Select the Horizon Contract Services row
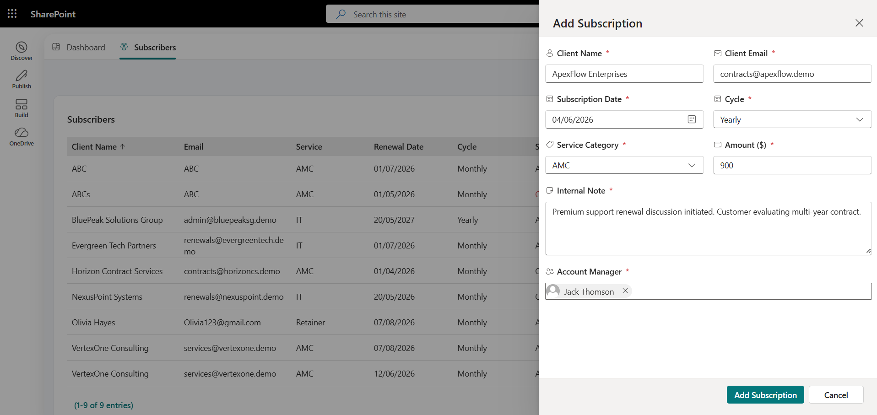The height and width of the screenshot is (415, 877). 303,271
